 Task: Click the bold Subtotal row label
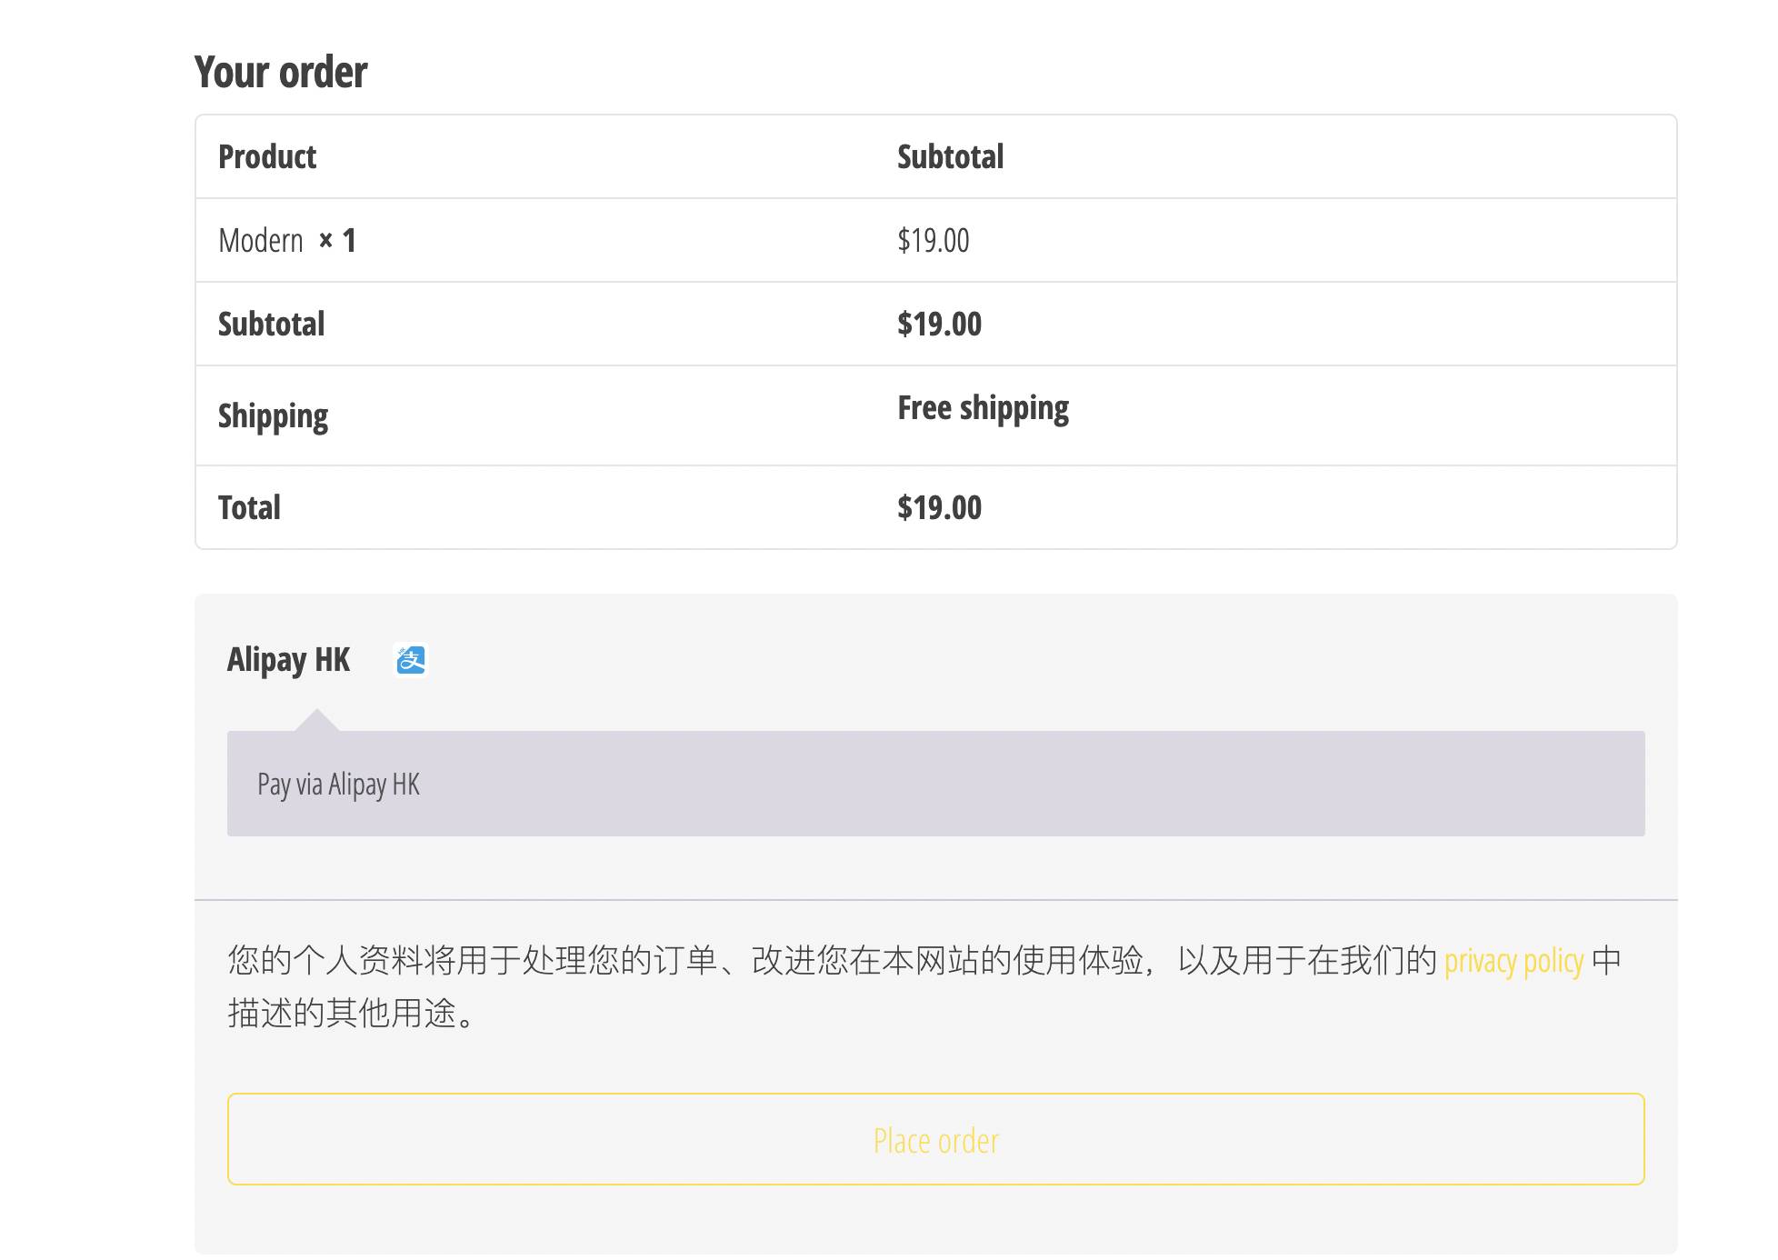(271, 325)
